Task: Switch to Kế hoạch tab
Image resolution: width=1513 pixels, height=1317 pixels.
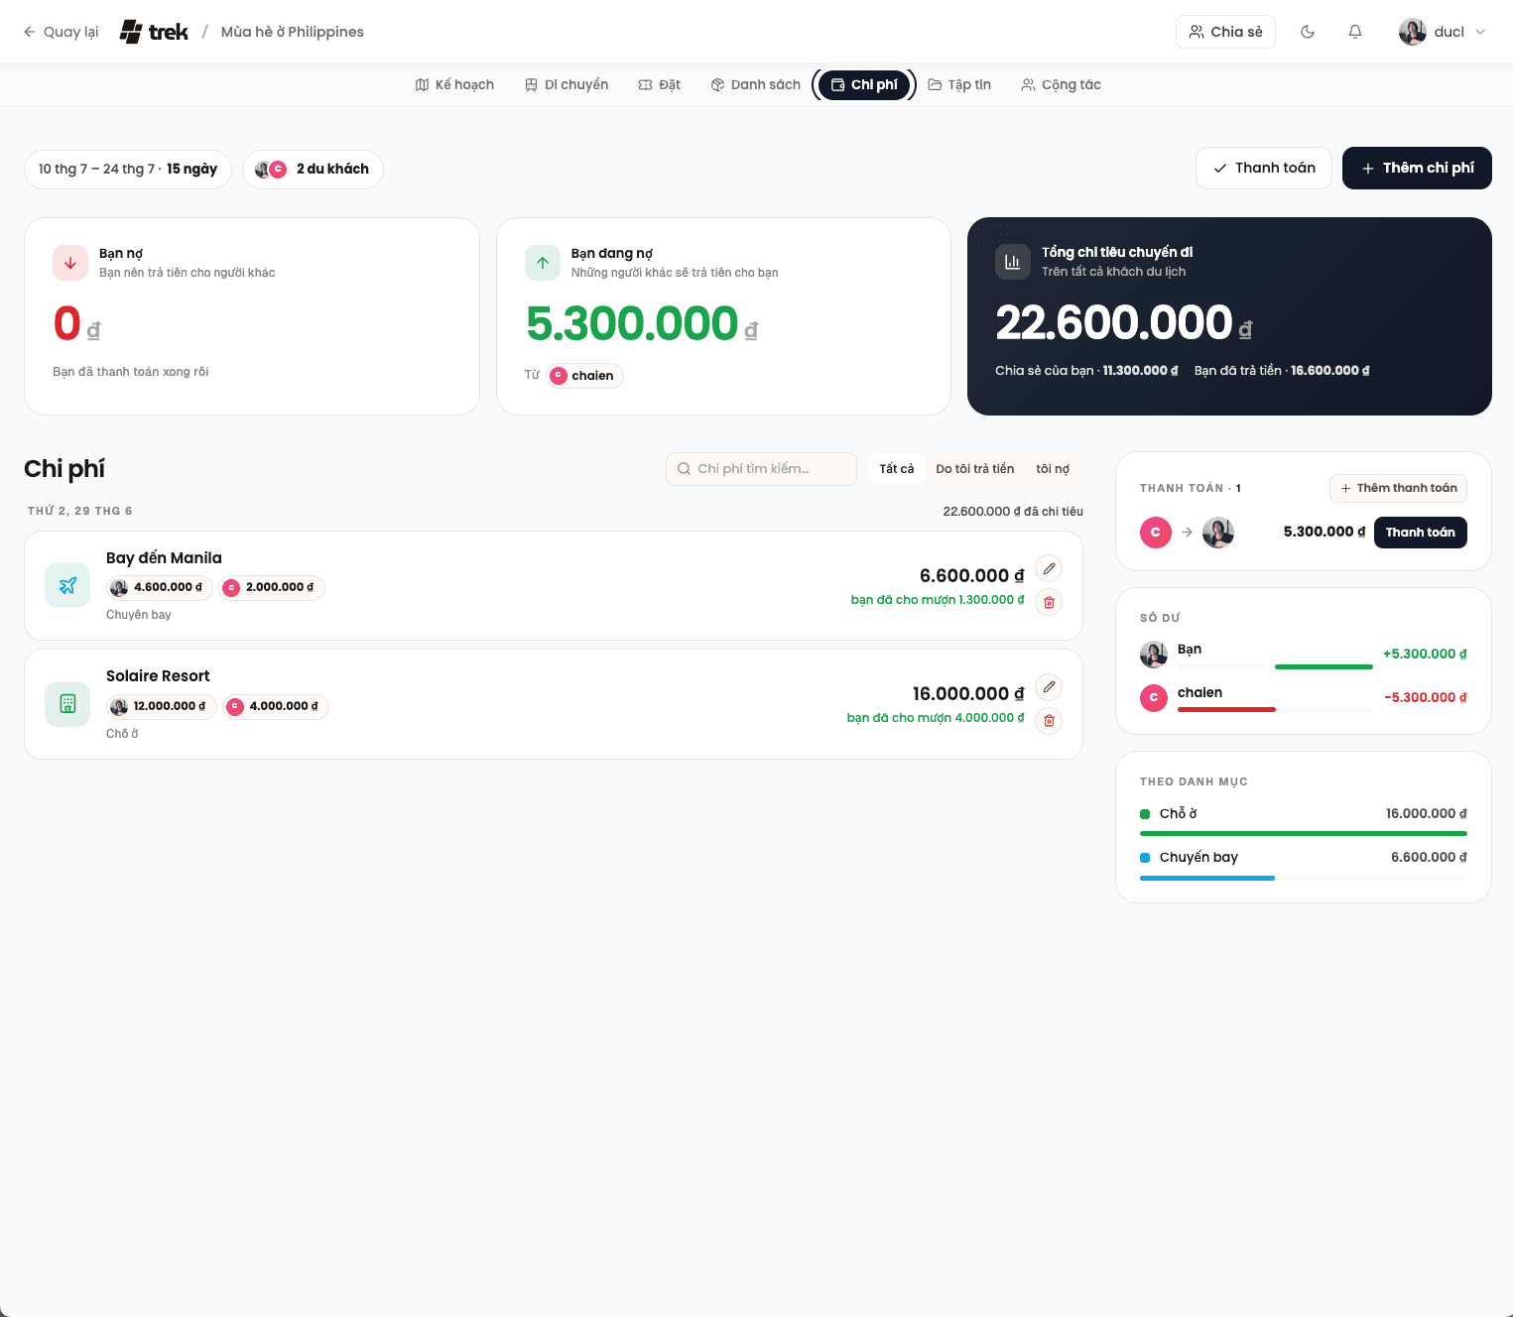Action: 454,84
